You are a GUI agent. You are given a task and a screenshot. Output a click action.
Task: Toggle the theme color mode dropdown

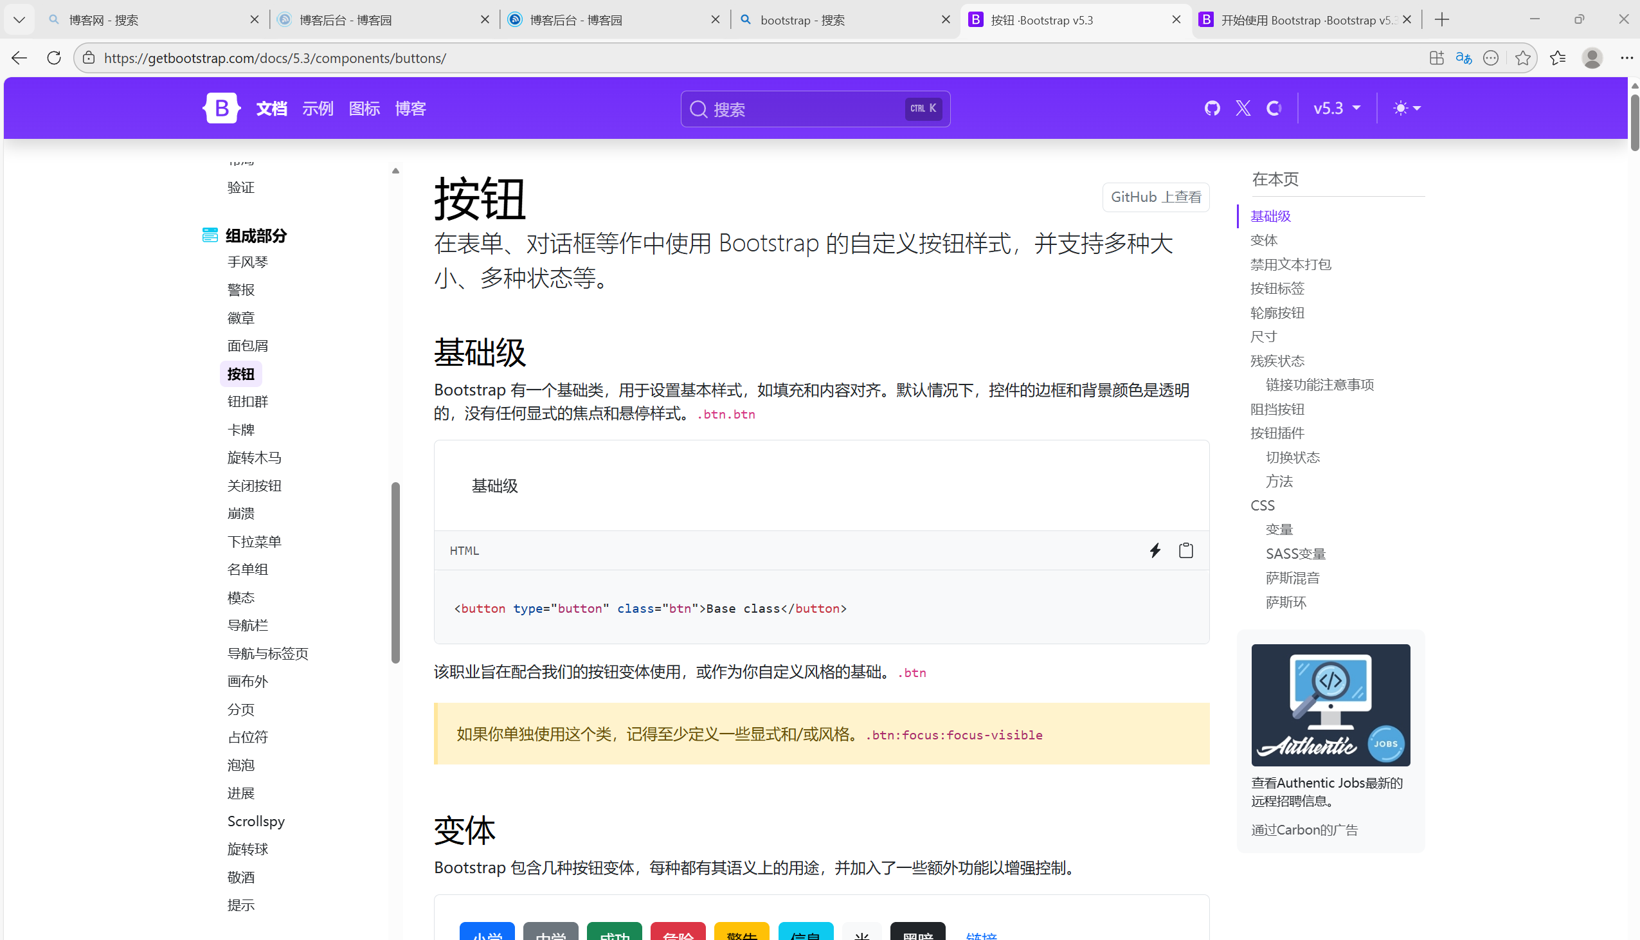[x=1407, y=108]
